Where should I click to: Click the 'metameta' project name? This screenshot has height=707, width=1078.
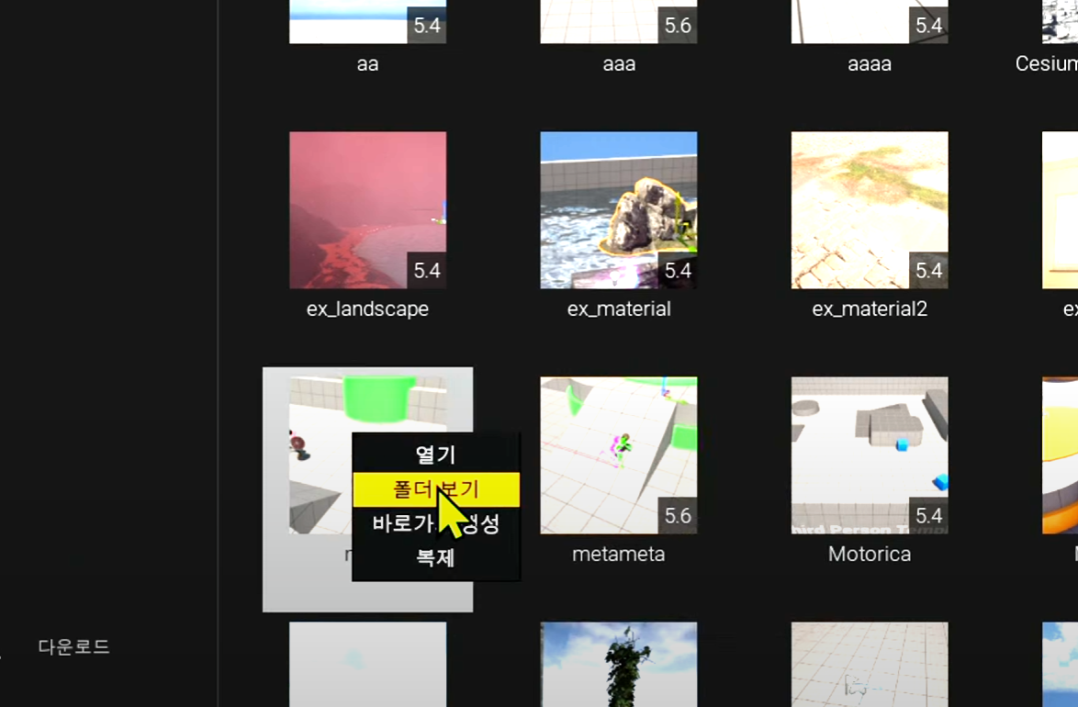click(619, 554)
